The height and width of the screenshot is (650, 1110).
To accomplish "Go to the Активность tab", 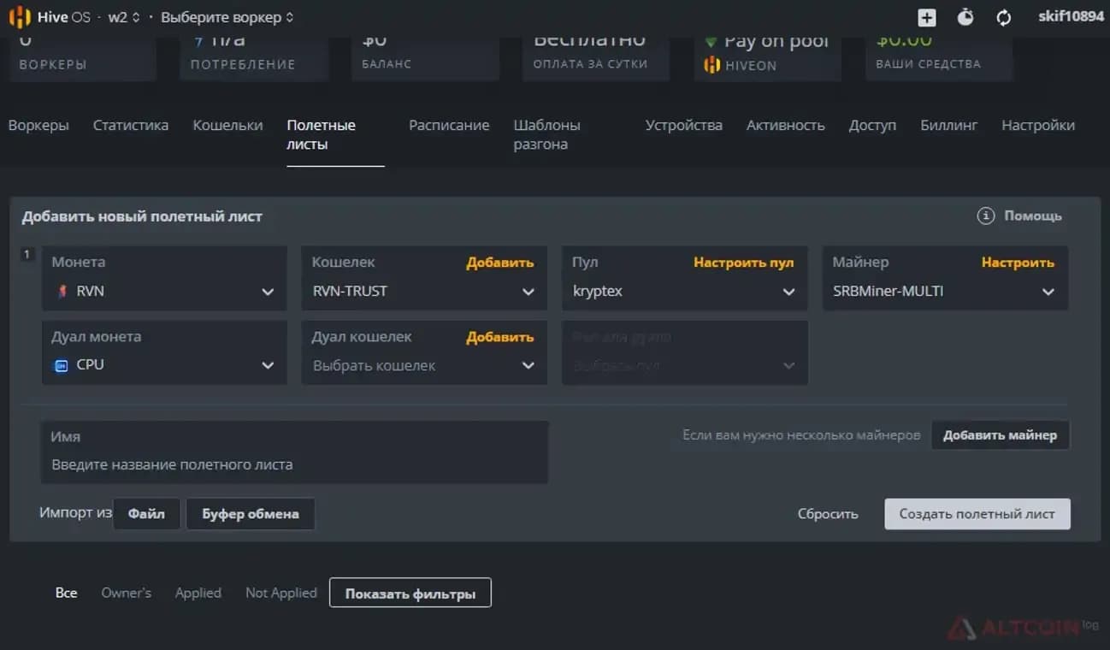I will [x=786, y=125].
